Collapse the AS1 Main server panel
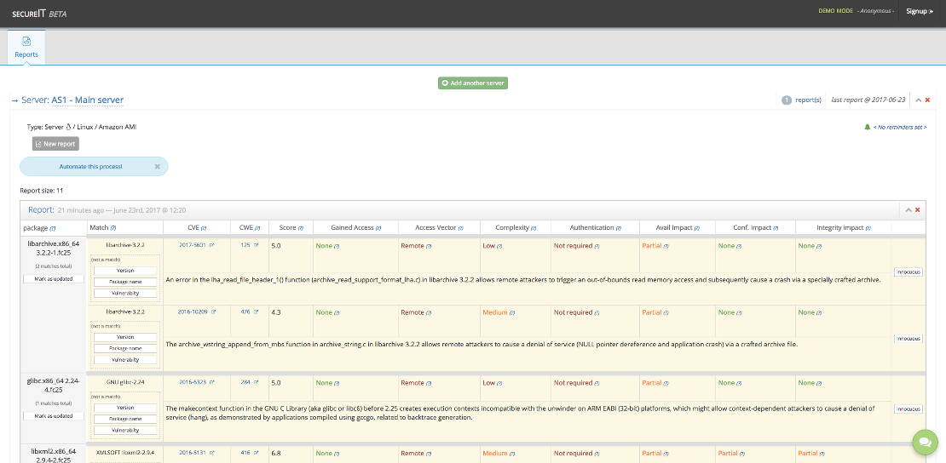Screen dimensions: 946x463 [919, 100]
